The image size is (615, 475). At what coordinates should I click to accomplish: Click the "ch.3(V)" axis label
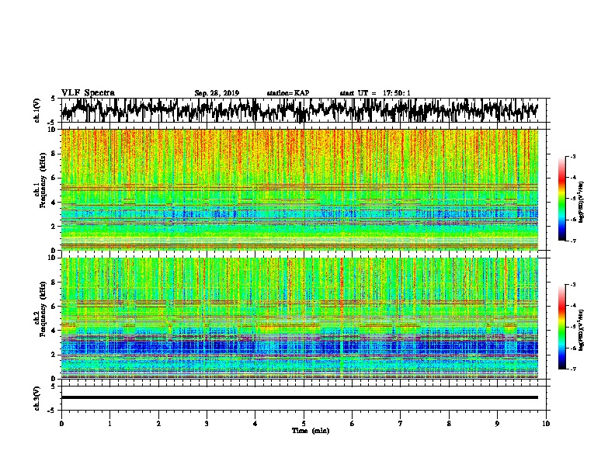point(37,398)
